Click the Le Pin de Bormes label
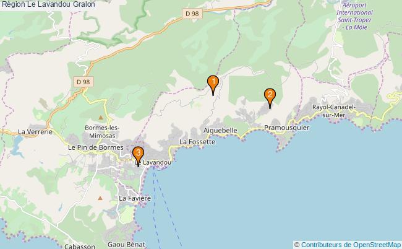The height and width of the screenshot is (249, 402). click(x=96, y=147)
